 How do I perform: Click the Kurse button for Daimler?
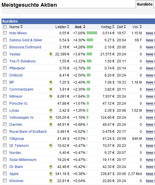click(149, 125)
